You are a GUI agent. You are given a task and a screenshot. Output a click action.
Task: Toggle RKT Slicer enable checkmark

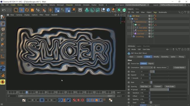[x=153, y=16]
